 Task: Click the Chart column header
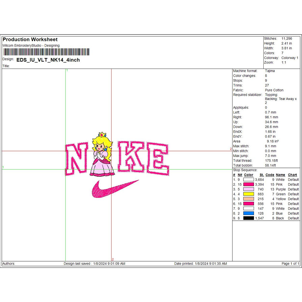[x=292, y=175]
